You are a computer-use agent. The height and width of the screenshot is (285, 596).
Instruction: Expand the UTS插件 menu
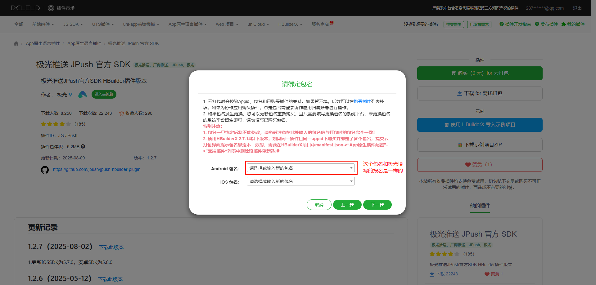click(103, 24)
